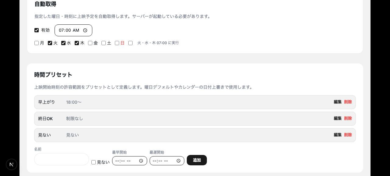
Task: Check the red 日 (Sunday) checkbox
Action: [117, 43]
